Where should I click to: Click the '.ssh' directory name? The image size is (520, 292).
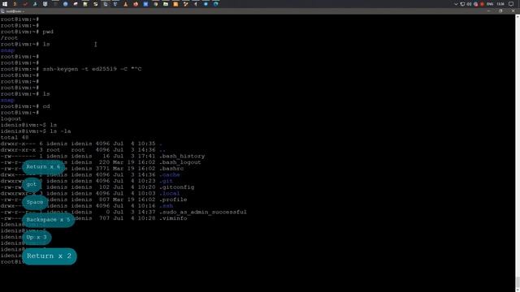[x=166, y=206]
